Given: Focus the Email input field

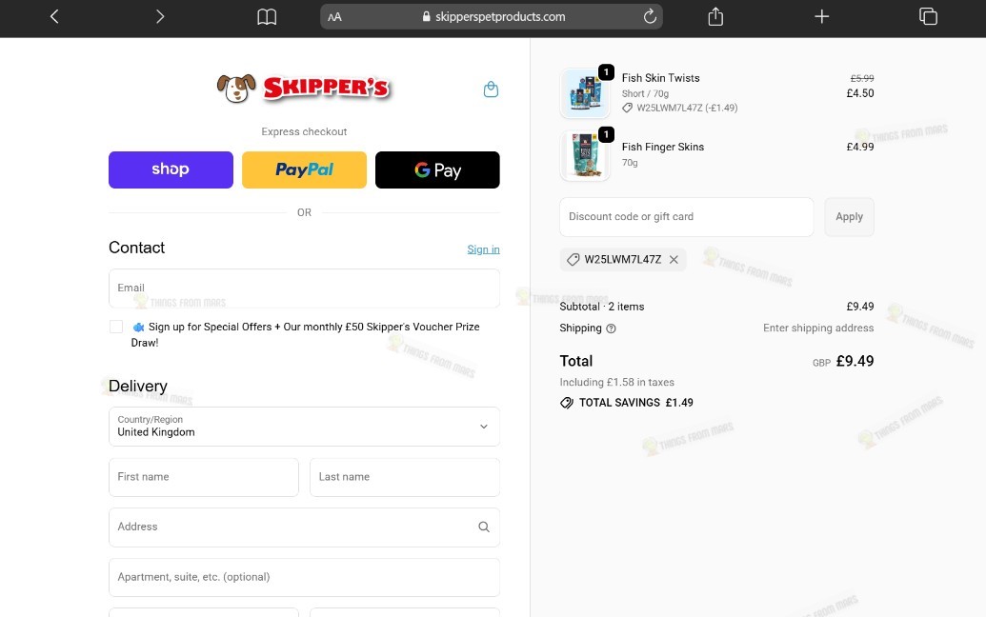Looking at the screenshot, I should coord(304,289).
